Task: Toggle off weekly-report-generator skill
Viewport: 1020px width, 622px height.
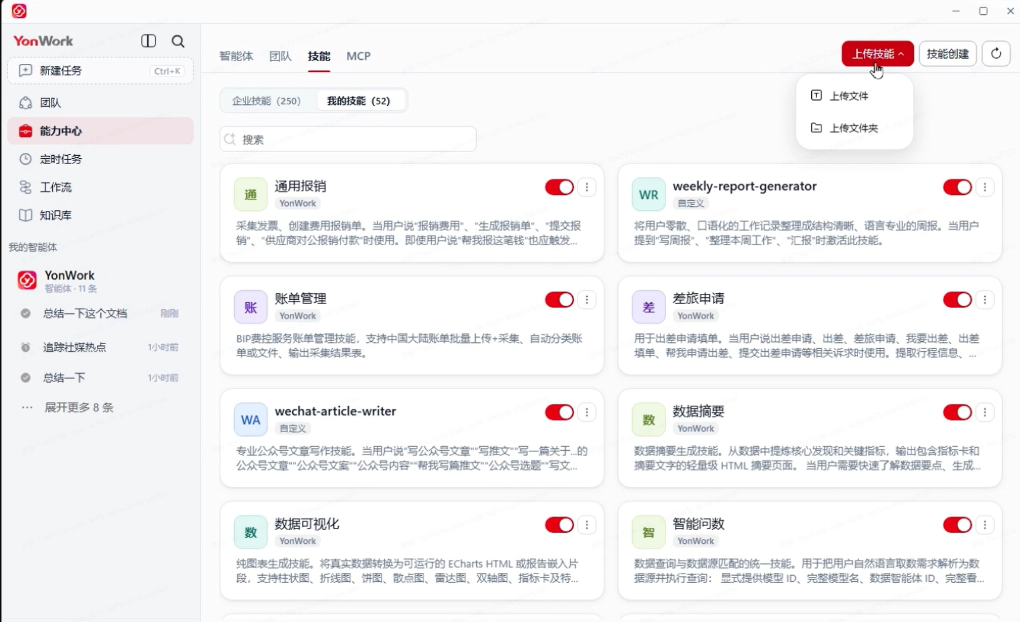Action: (957, 187)
